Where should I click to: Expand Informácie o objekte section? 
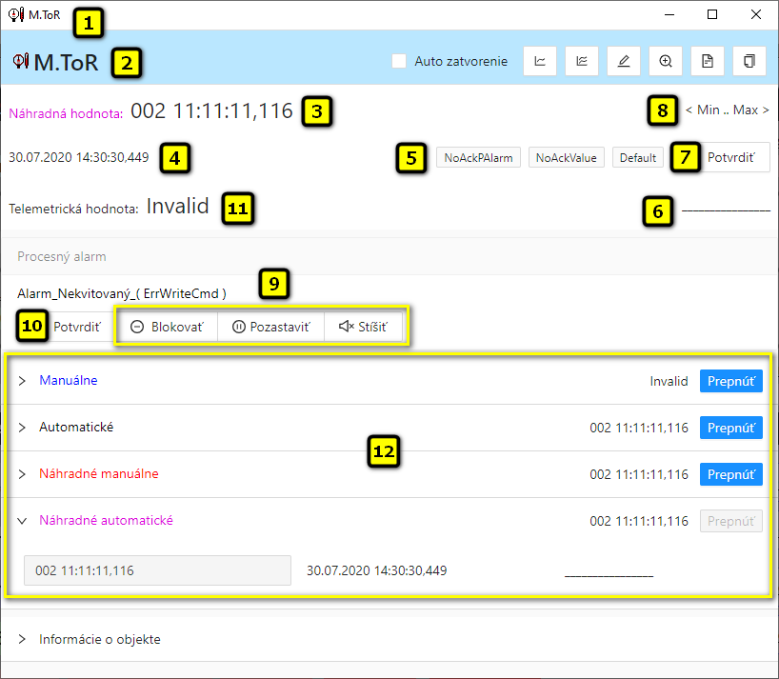click(23, 639)
